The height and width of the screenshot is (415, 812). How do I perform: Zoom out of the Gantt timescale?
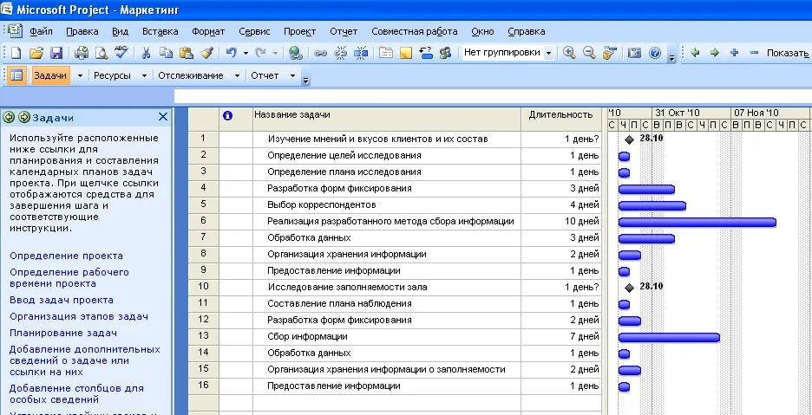tap(589, 53)
